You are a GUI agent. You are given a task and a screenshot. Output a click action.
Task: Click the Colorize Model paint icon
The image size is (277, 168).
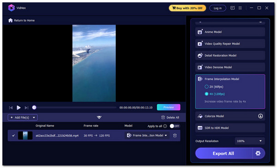click(200, 116)
